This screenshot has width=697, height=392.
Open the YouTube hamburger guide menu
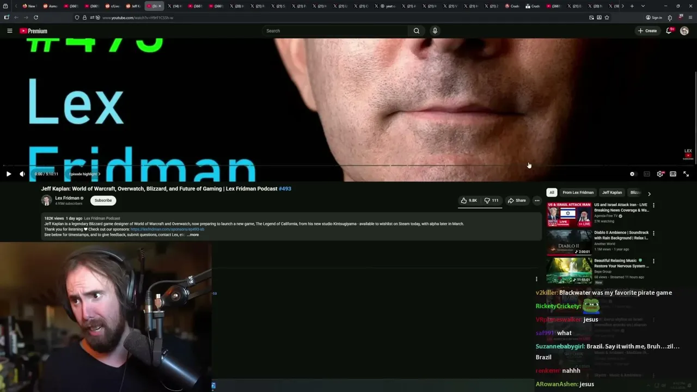coord(9,31)
